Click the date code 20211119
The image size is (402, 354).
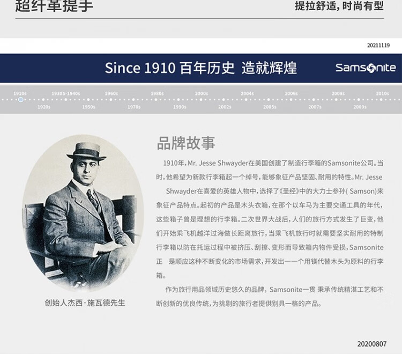pos(378,46)
